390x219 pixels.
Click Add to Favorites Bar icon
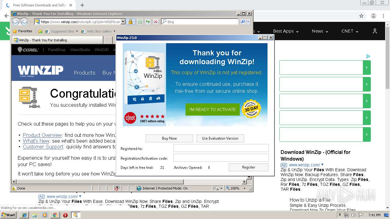40,31
